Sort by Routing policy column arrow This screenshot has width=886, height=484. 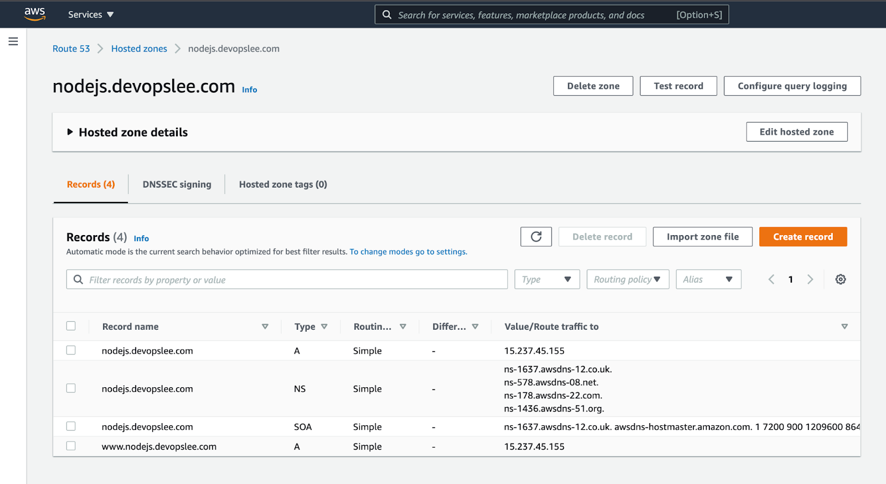tap(403, 327)
